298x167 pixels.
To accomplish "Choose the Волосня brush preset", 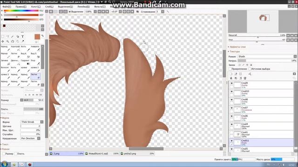I will pyautogui.click(x=5, y=69).
